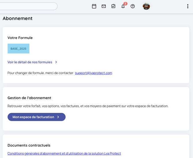Click the 'Abonnement' page title
This screenshot has width=193, height=158.
pos(18,18)
